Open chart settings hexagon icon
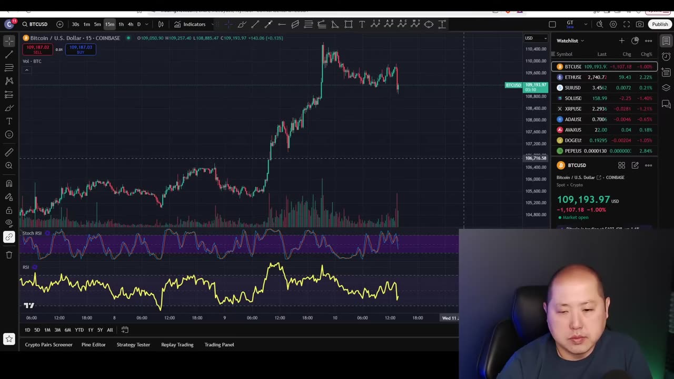The image size is (674, 379). coord(613,24)
